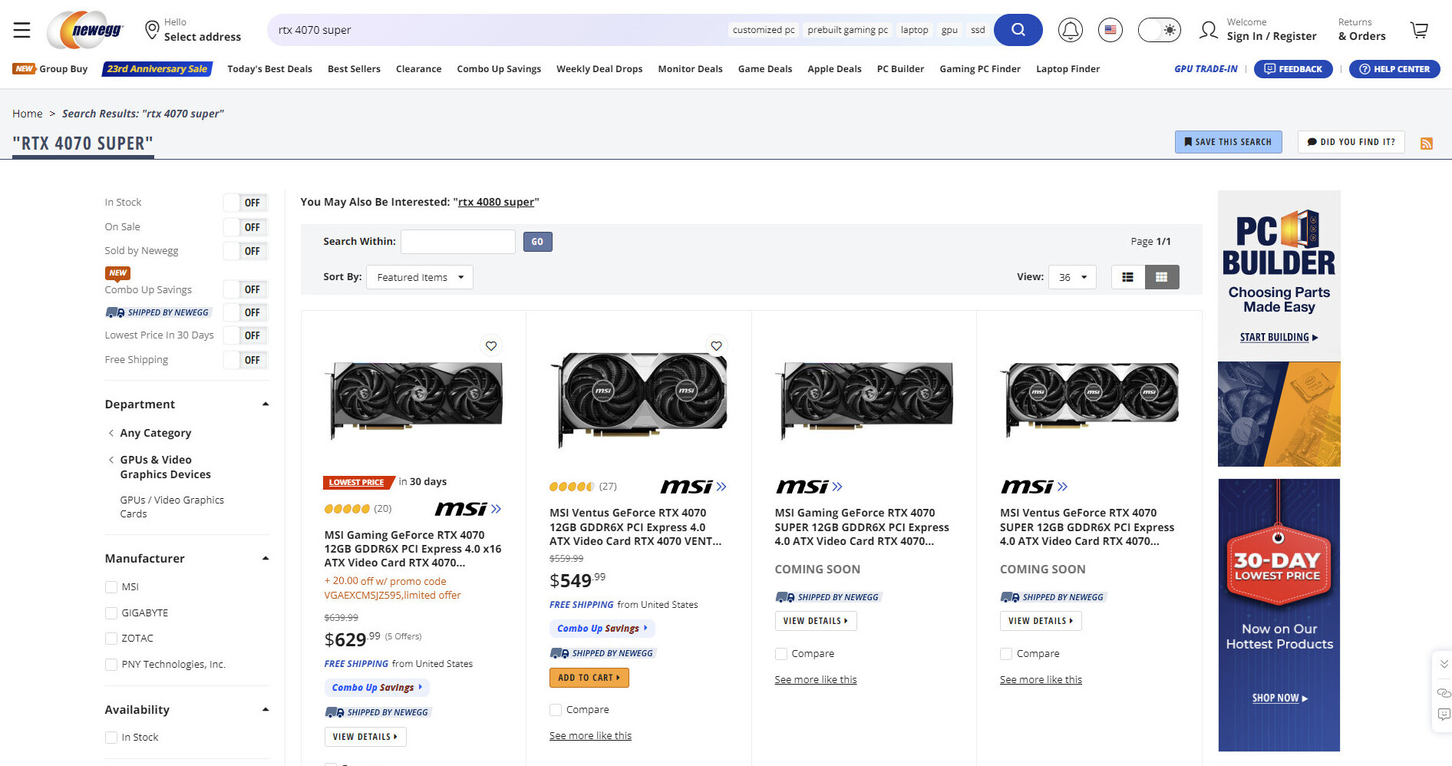Click the back chevron next to Any Category
Viewport: 1452px width, 766px height.
(111, 433)
